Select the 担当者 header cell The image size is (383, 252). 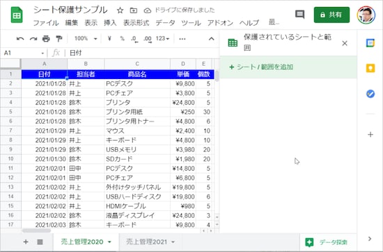click(86, 74)
